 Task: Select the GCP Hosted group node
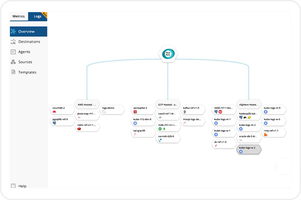click(168, 104)
